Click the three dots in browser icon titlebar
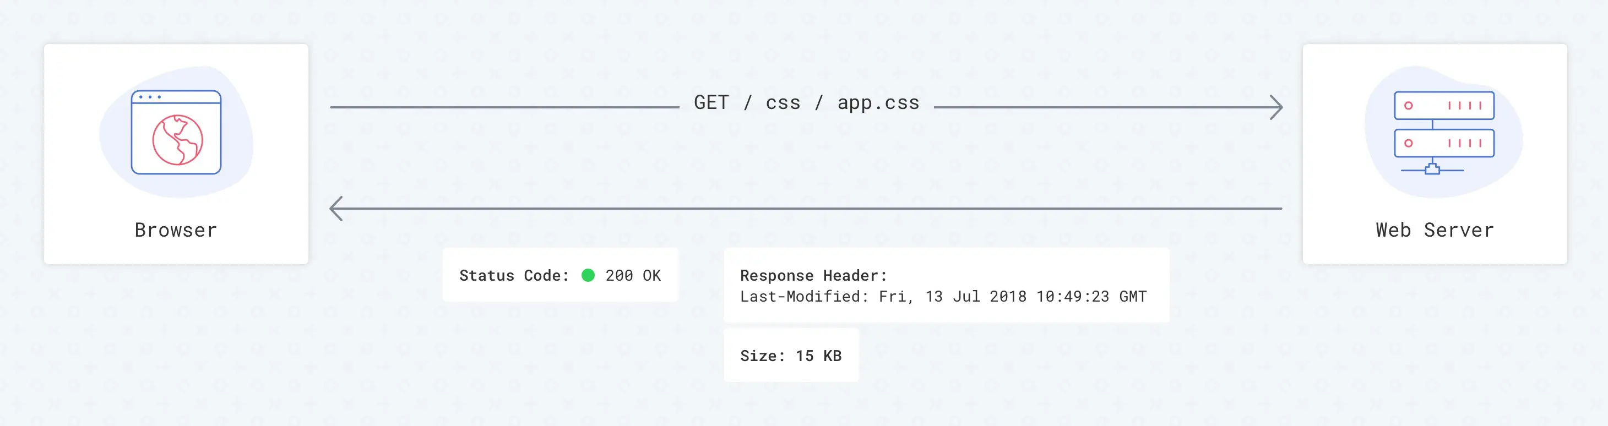The height and width of the screenshot is (426, 1608). [150, 97]
